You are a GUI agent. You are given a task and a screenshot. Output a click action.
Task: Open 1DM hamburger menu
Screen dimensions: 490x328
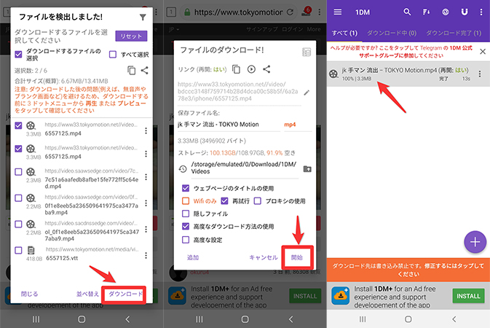click(x=338, y=12)
